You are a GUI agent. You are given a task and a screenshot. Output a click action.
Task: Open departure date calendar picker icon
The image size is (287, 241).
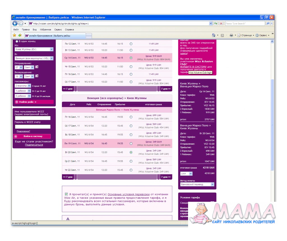point(37,67)
